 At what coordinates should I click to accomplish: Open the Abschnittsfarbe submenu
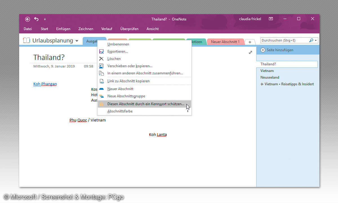144,111
